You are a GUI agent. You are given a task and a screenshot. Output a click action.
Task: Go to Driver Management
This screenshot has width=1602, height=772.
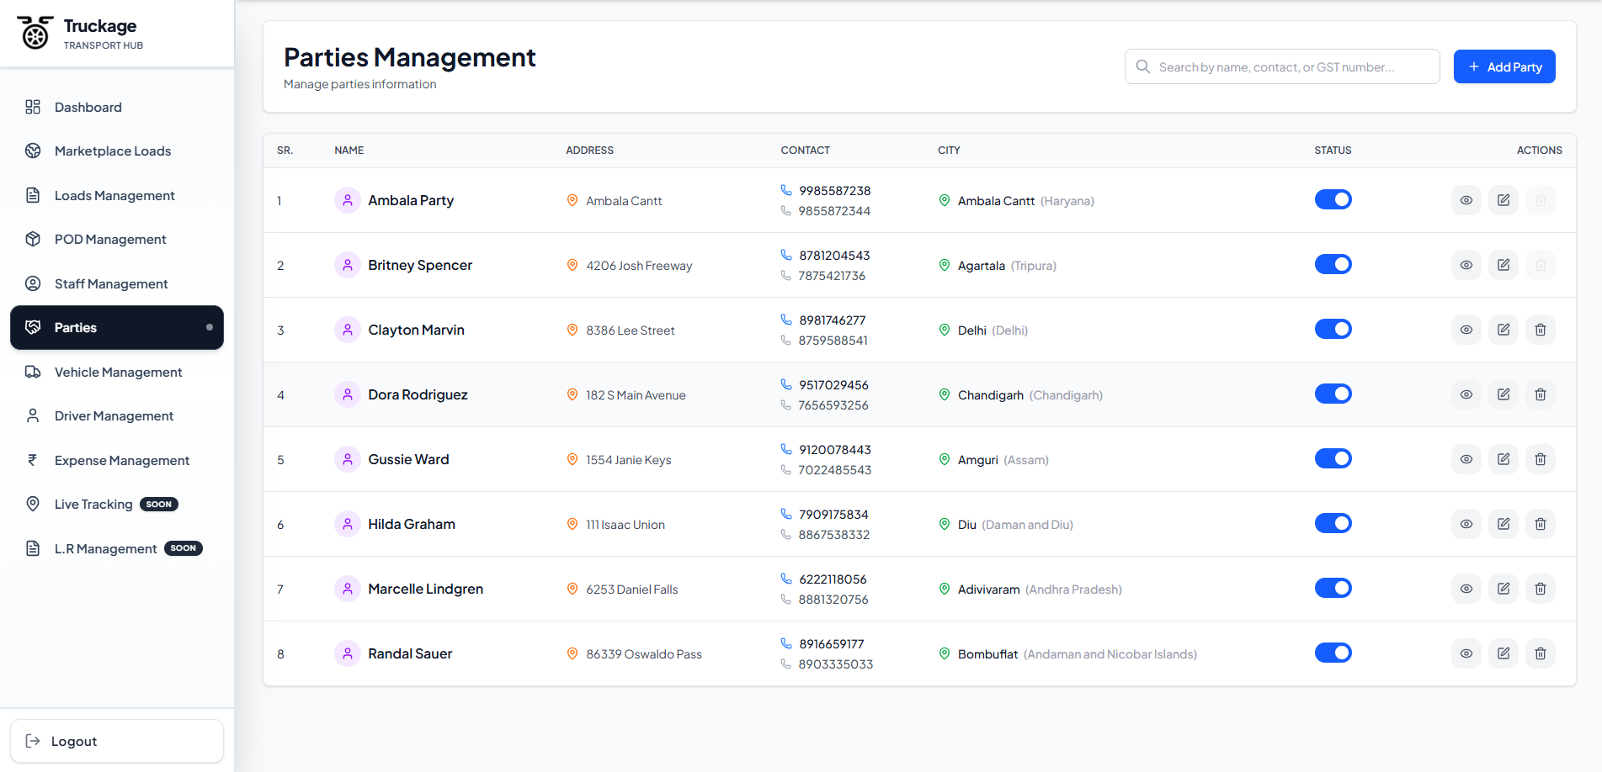click(117, 416)
